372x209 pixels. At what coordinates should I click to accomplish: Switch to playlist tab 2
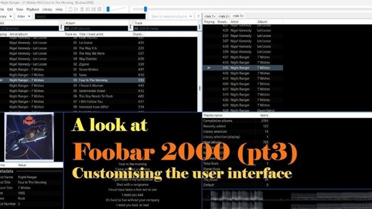[224, 16]
